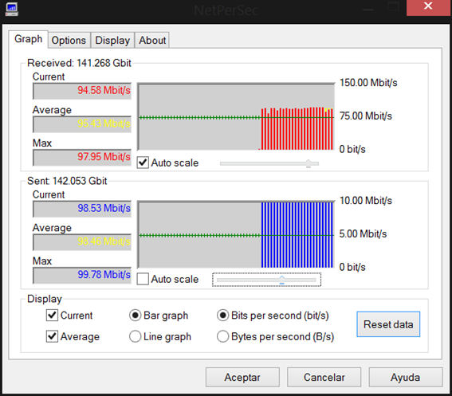Switch to the Options tab
Viewport: 452px width, 396px height.
pos(69,41)
